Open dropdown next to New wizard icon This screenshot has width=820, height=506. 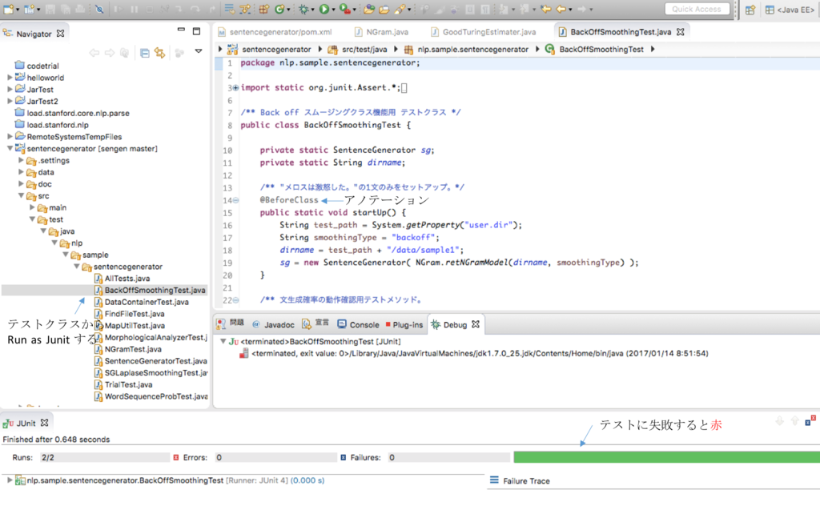coord(18,10)
